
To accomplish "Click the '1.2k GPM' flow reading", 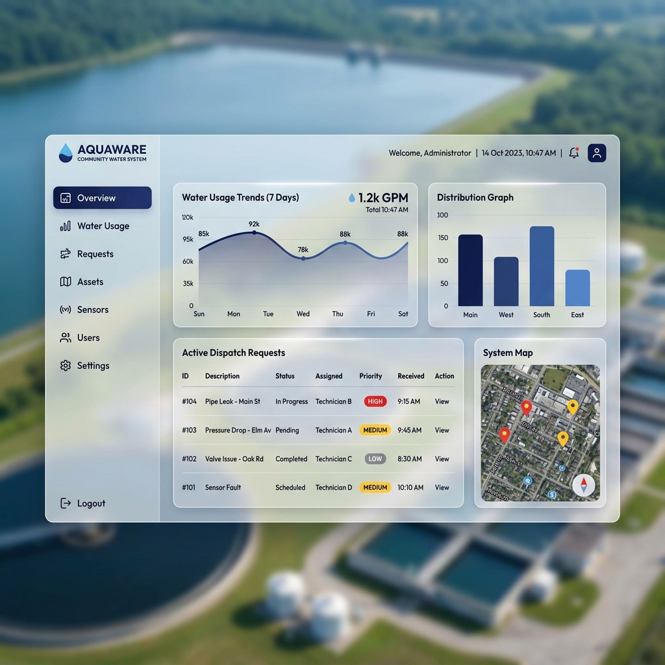I will 383,197.
